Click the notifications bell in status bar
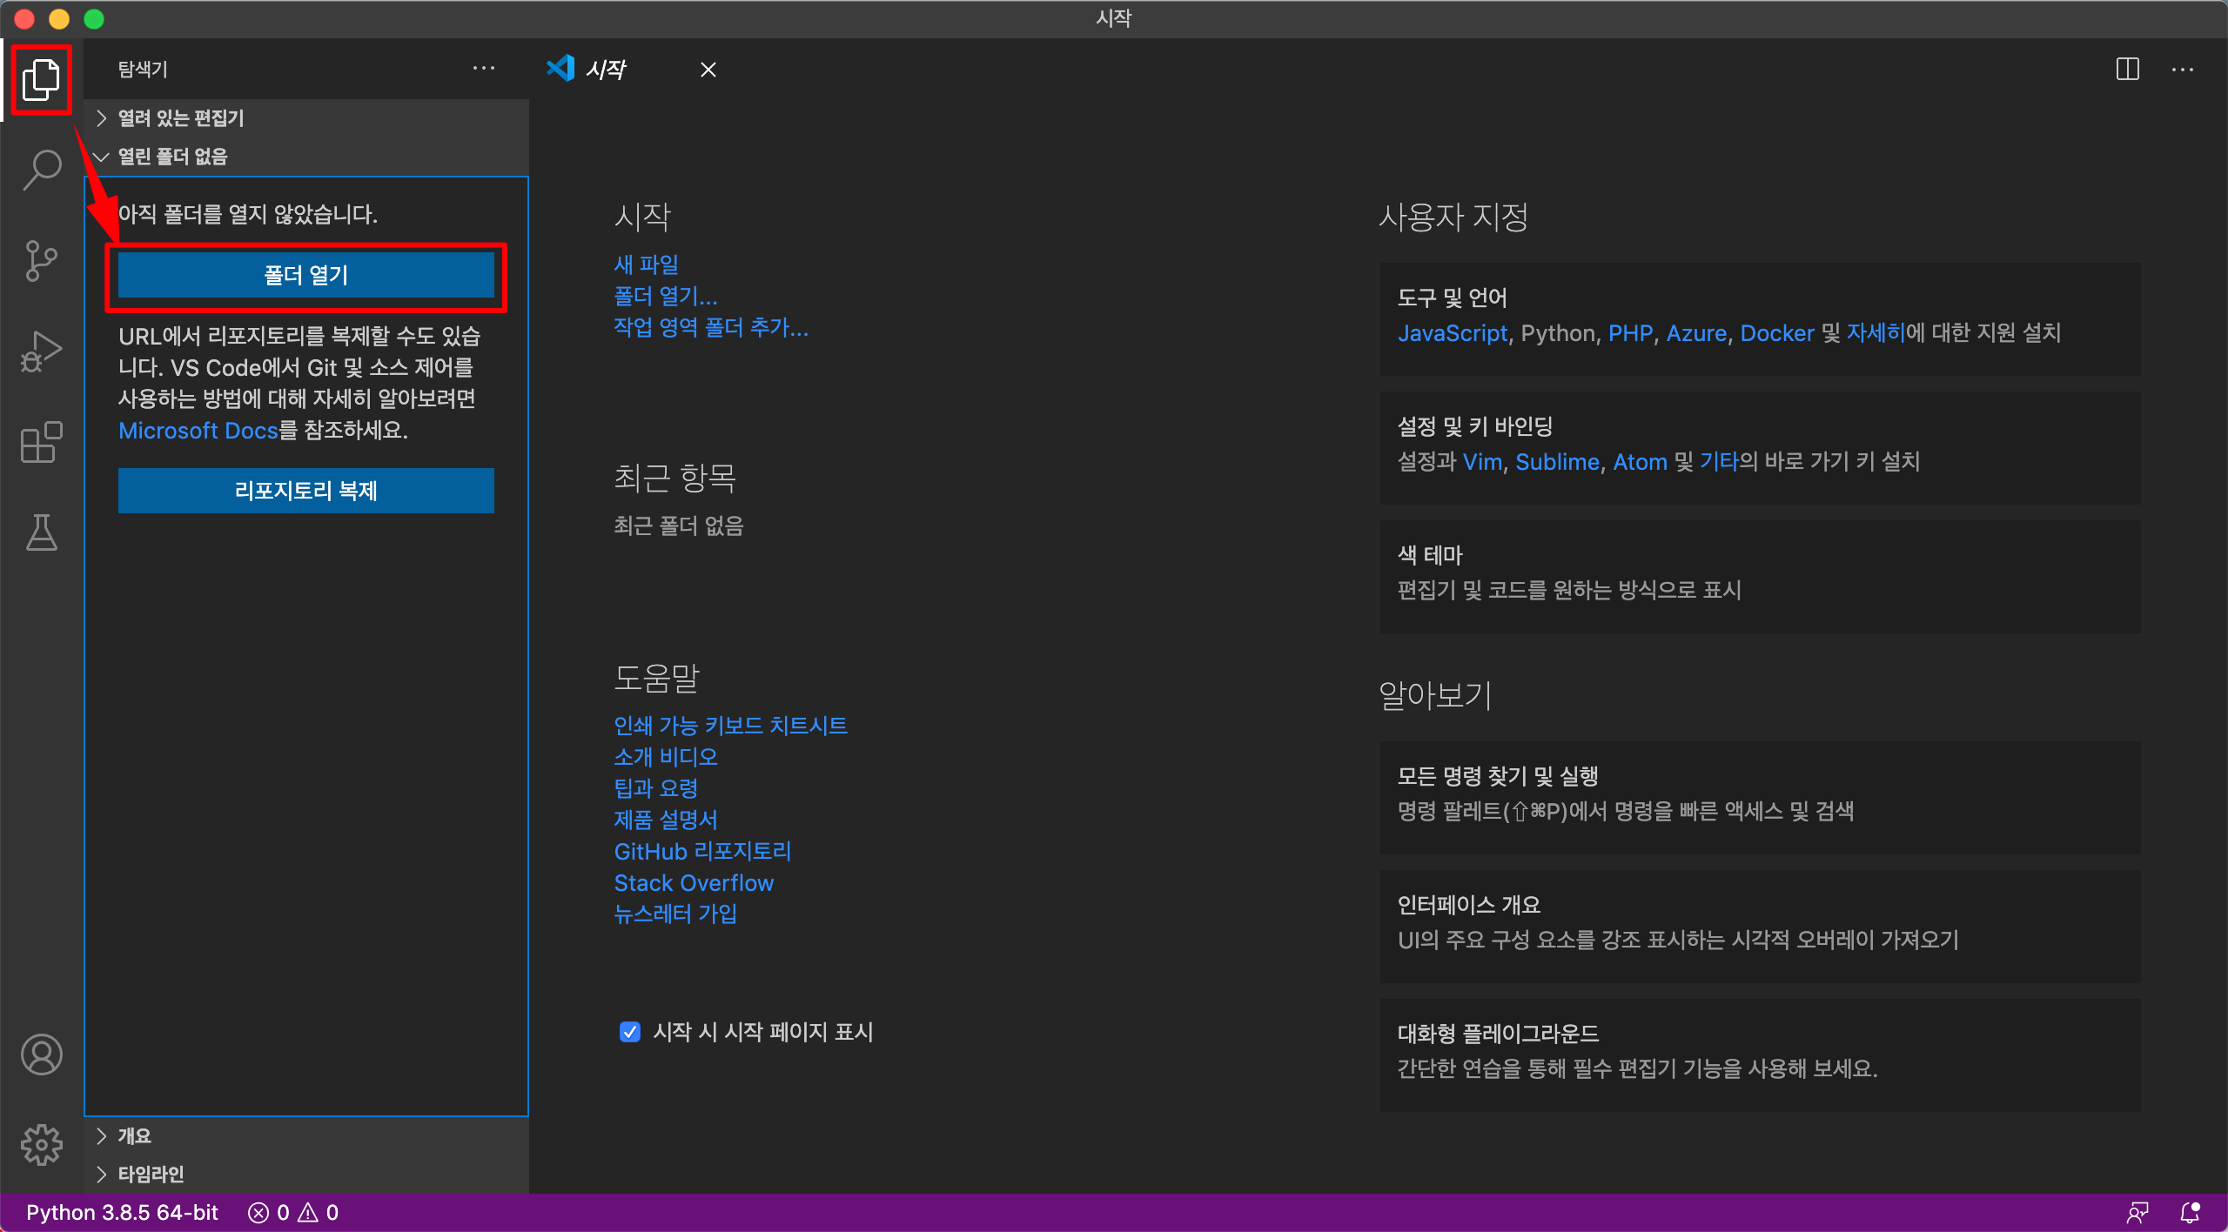The image size is (2228, 1232). (2190, 1212)
